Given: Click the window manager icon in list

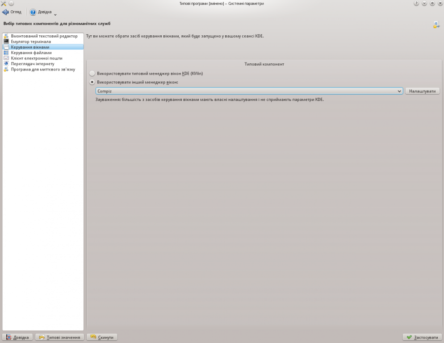Looking at the screenshot, I should (6, 47).
